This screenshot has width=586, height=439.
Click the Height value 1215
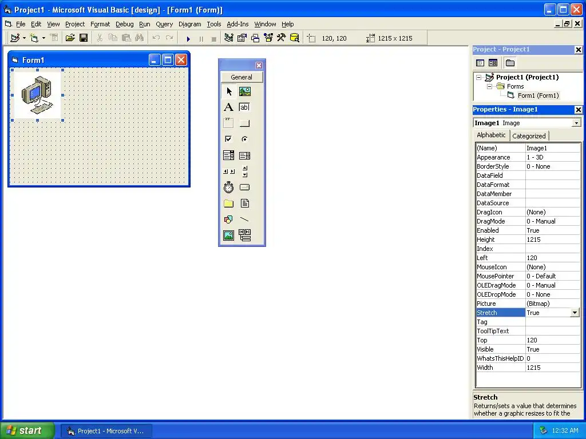(553, 240)
